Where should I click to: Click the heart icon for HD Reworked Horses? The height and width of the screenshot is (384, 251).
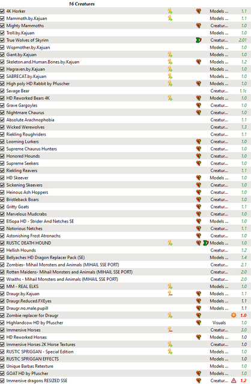199,337
